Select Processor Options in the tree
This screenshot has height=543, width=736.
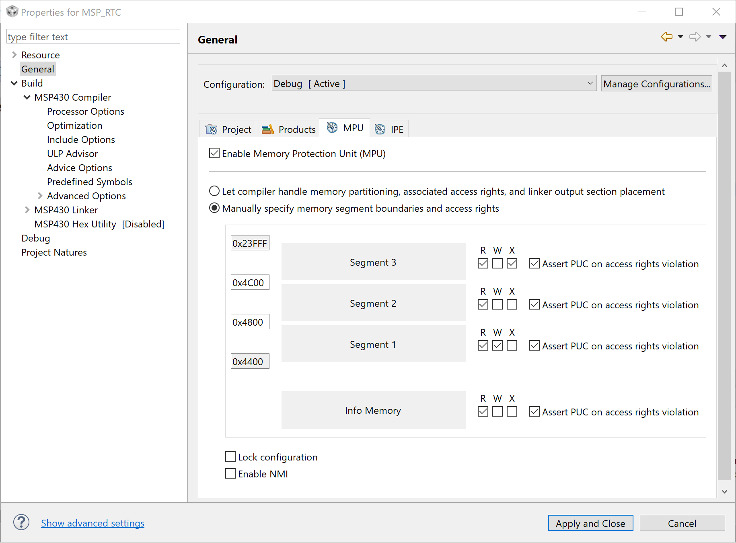pyautogui.click(x=85, y=111)
